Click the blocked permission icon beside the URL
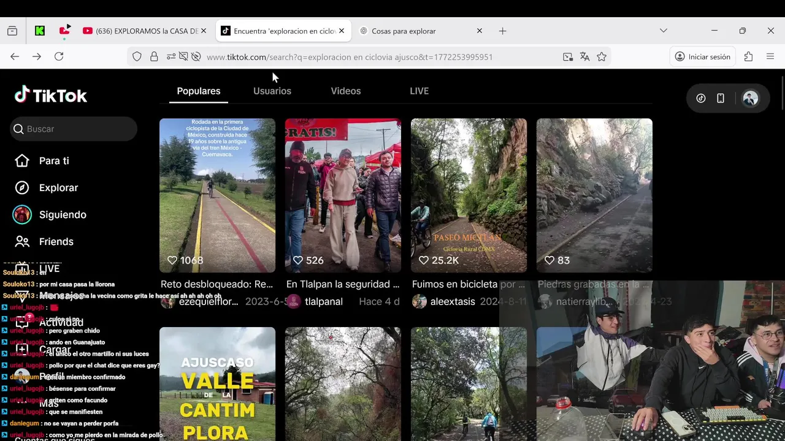 [196, 57]
